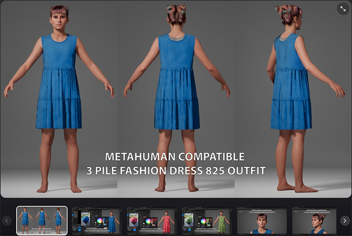Image resolution: width=352 pixels, height=236 pixels.
Task: Expand the image to fullscreen view
Action: [x=342, y=9]
